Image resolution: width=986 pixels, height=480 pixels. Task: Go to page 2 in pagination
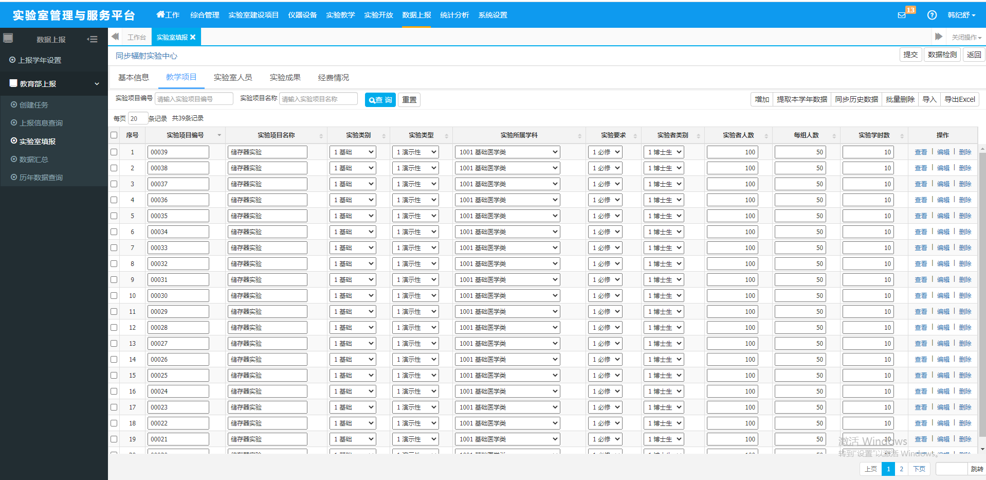coord(901,469)
